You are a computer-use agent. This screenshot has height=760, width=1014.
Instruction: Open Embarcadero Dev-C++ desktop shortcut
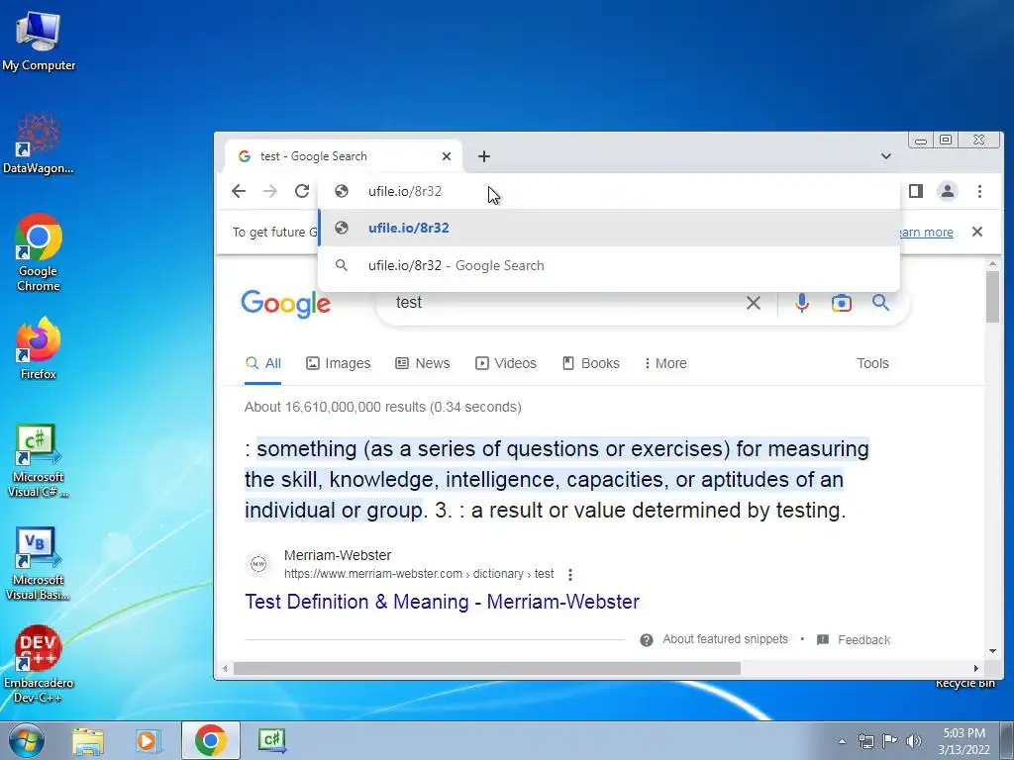pos(39,663)
